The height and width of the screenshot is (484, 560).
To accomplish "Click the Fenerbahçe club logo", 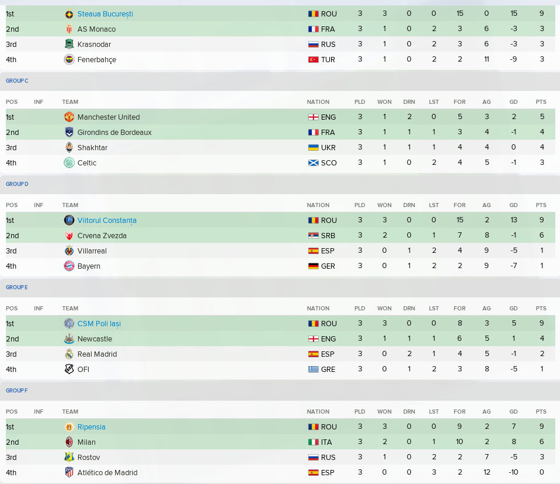I will click(x=69, y=60).
